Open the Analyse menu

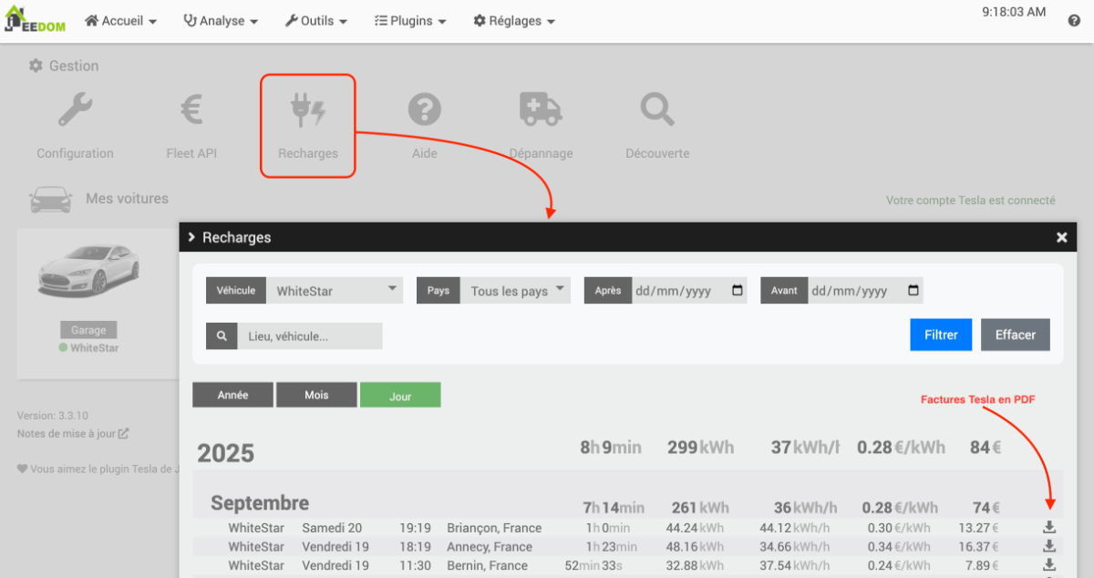221,21
